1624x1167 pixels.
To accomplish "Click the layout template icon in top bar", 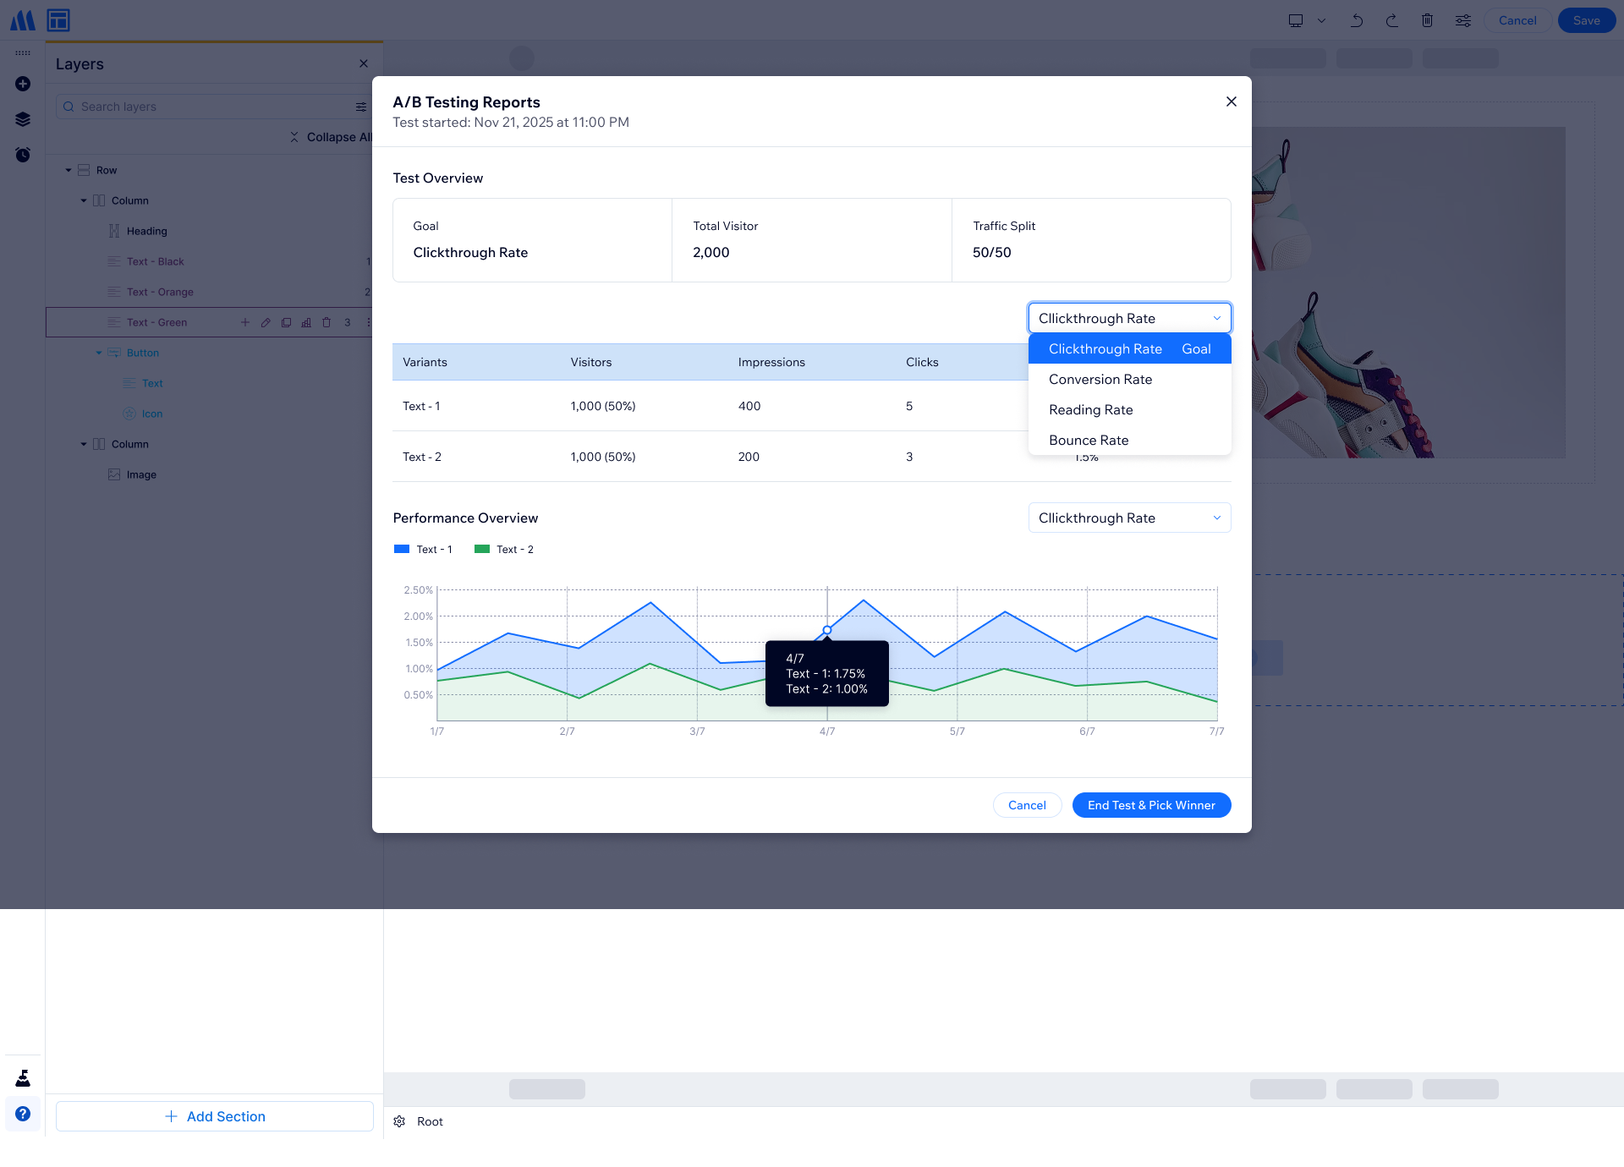I will tap(58, 20).
